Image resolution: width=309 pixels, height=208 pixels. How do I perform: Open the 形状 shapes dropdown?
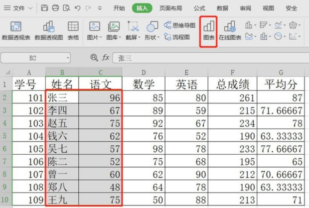[x=152, y=31]
